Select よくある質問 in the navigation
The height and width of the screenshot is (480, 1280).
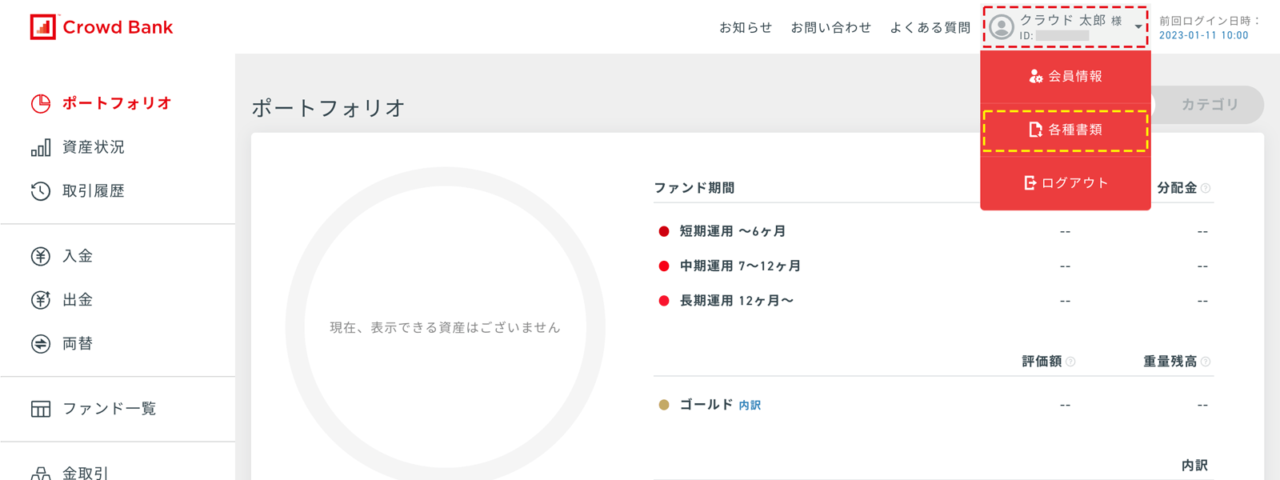click(x=930, y=26)
